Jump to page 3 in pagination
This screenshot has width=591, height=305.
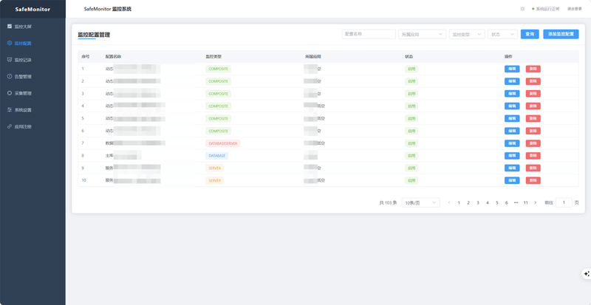[x=478, y=202]
